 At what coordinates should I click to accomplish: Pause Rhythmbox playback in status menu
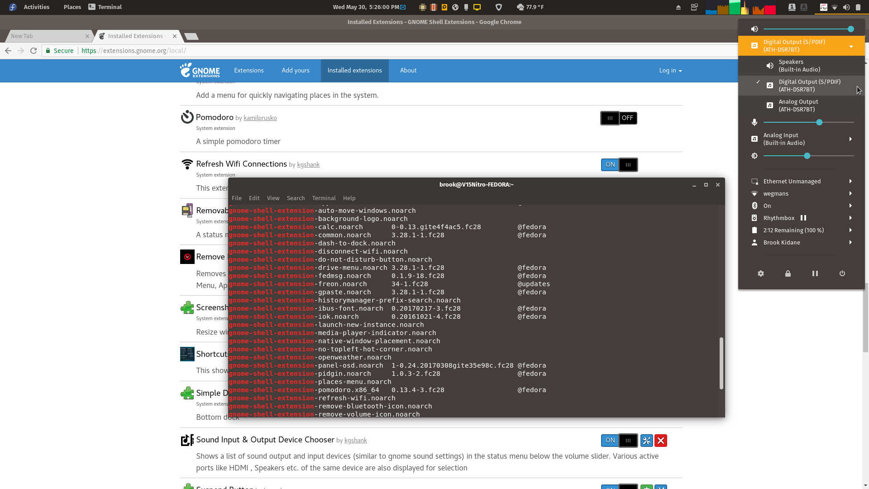click(x=803, y=218)
